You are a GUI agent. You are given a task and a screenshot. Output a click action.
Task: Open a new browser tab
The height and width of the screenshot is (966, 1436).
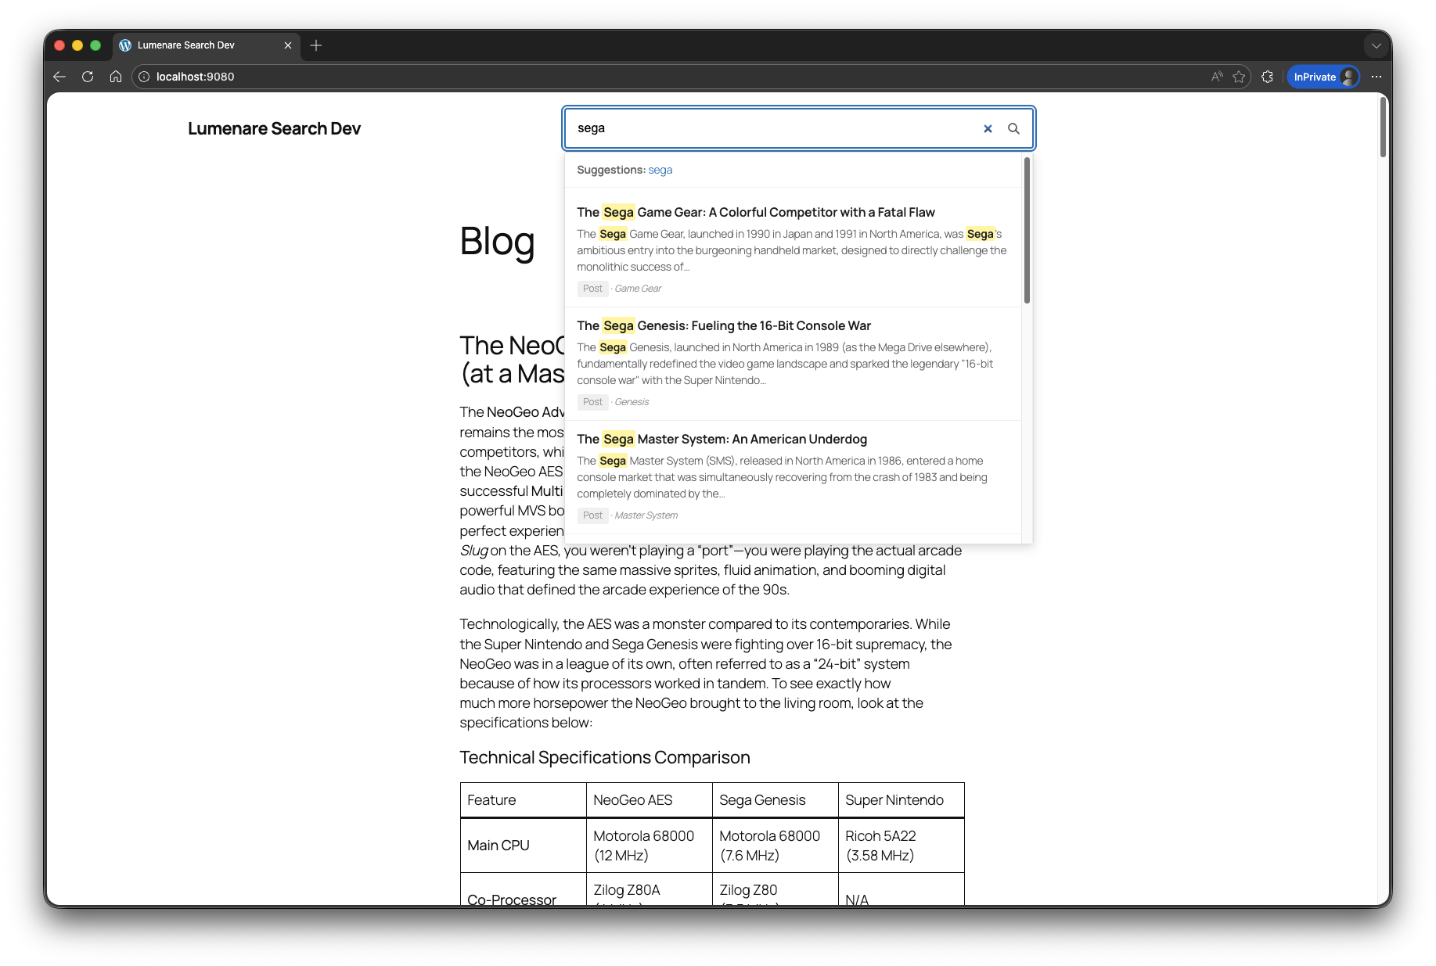click(316, 46)
